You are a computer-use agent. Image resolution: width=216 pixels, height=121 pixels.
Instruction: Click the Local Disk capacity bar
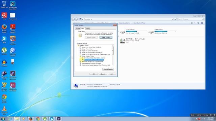click(136, 31)
